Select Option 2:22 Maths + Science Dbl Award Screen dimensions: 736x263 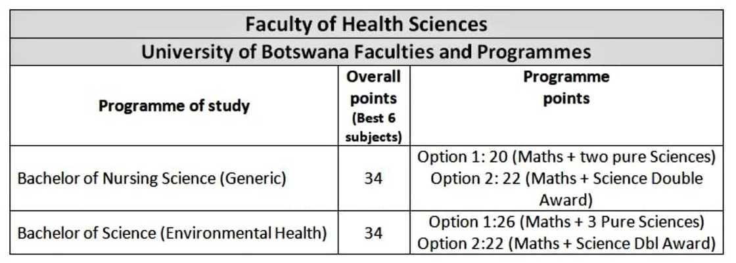[566, 244]
